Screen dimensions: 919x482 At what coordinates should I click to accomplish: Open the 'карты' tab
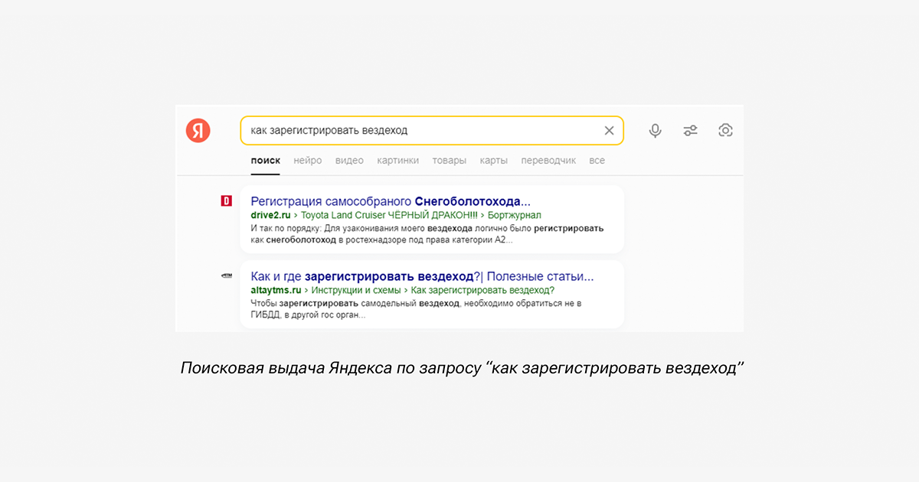[x=494, y=161]
